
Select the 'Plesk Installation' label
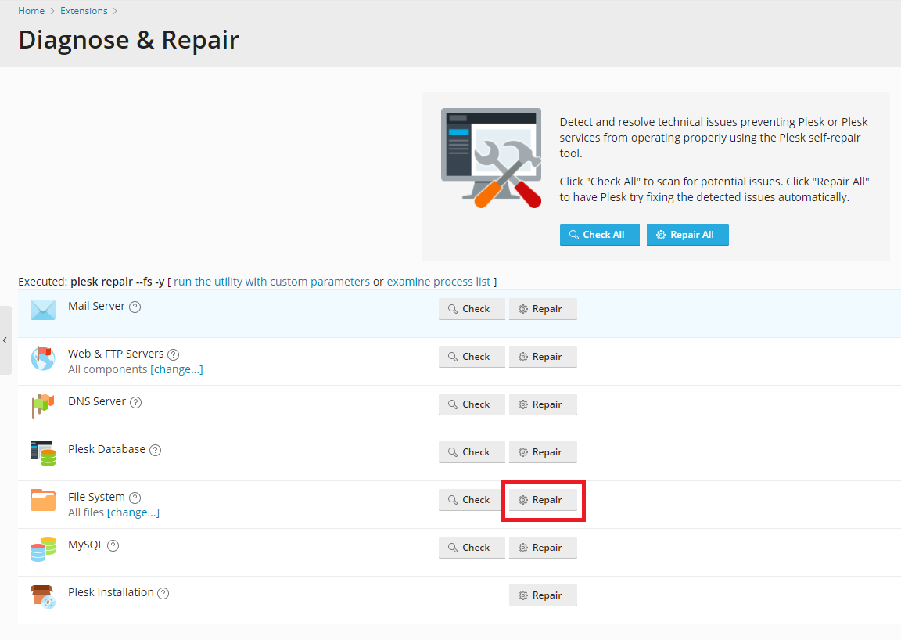pyautogui.click(x=111, y=592)
